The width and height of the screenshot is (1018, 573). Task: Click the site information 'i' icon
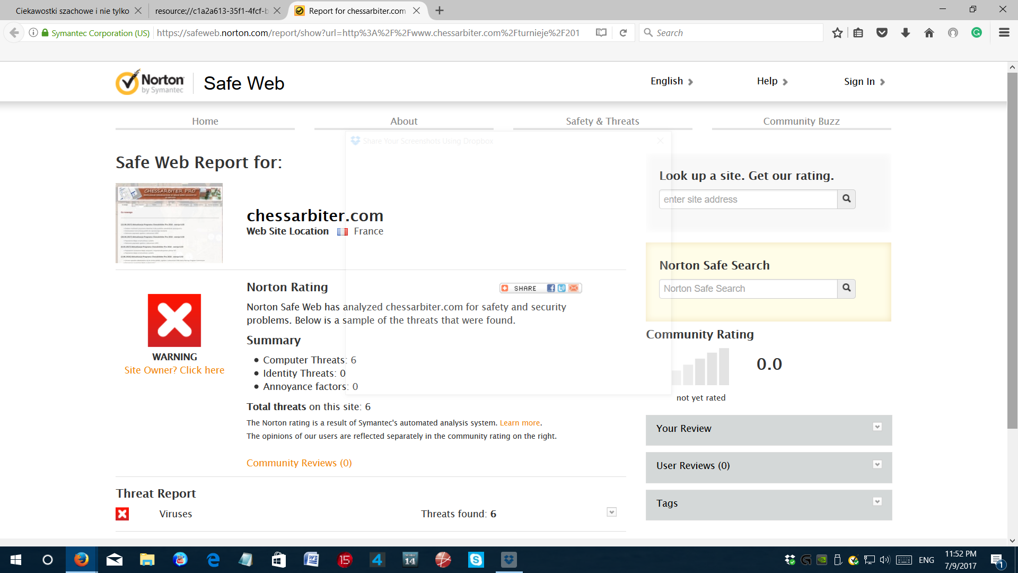(x=33, y=33)
